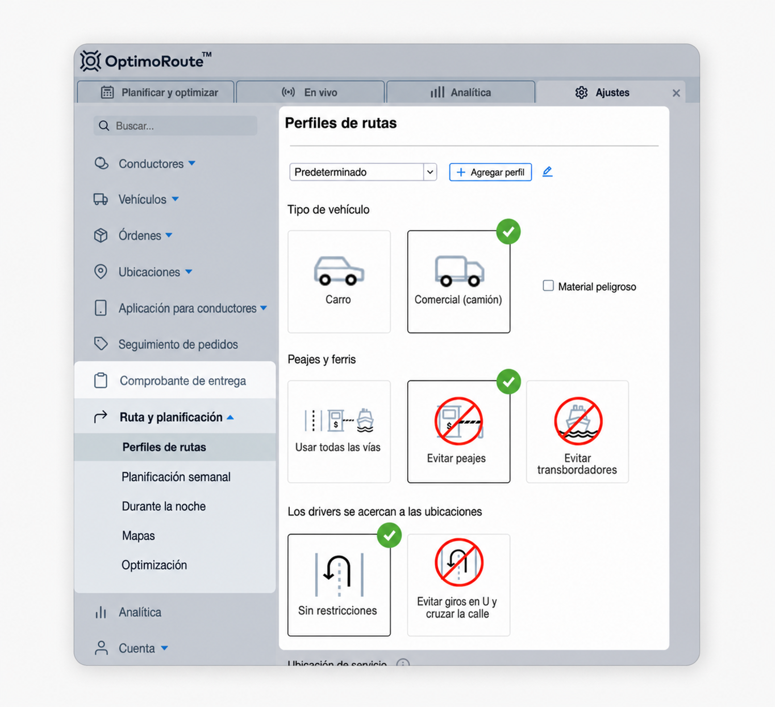Select Evitar giros en U option
The image size is (775, 707).
pos(459,585)
